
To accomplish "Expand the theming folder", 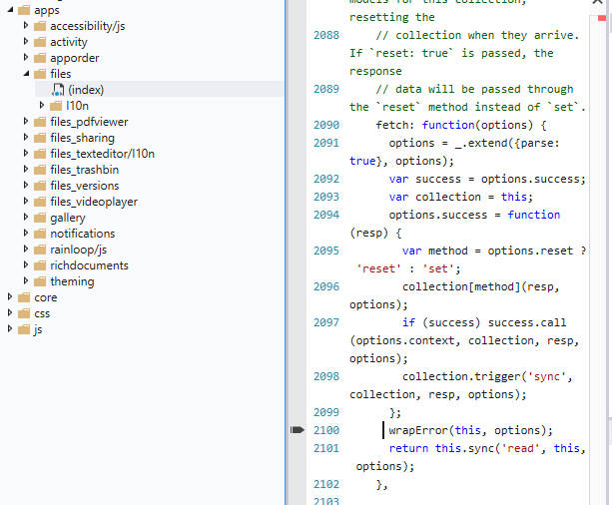I will pyautogui.click(x=26, y=281).
